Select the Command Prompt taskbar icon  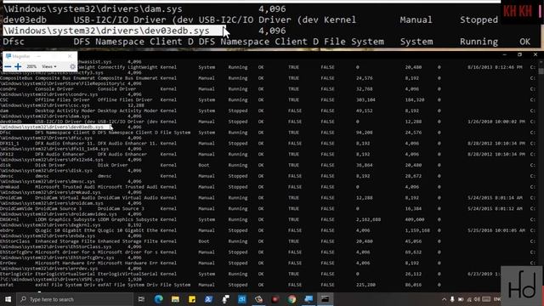[x=325, y=299]
